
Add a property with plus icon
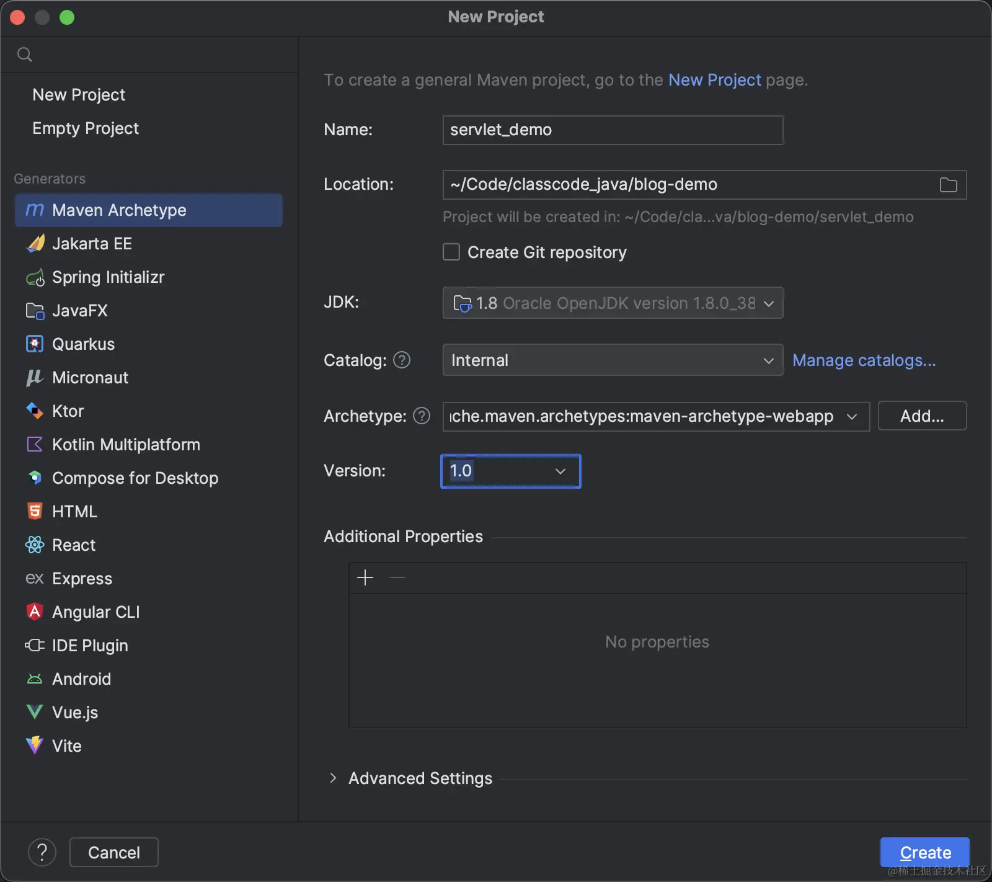pyautogui.click(x=365, y=578)
